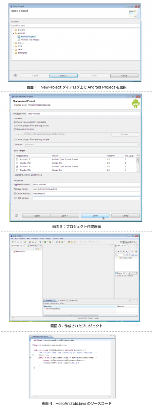Expand the General folder in wizard tree
Image resolution: width=152 pixels, height=408 pixels.
point(13,30)
